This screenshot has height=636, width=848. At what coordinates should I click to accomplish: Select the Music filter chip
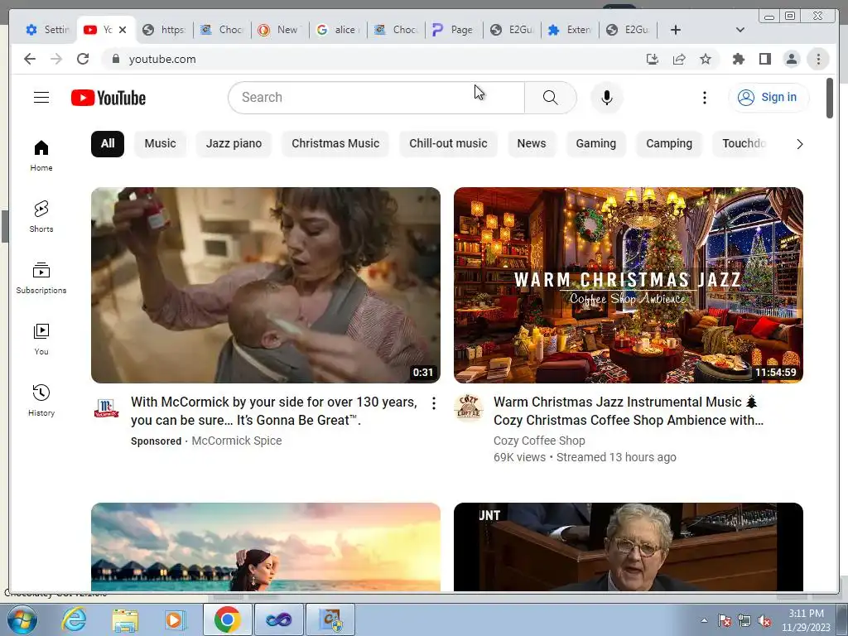click(160, 144)
